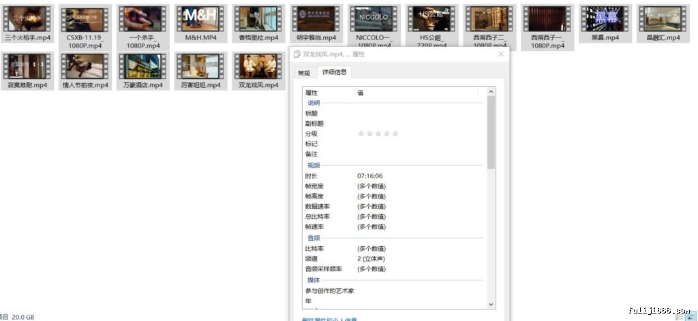The height and width of the screenshot is (321, 698).
Task: Switch to large icons view in status bar
Action: pyautogui.click(x=692, y=317)
